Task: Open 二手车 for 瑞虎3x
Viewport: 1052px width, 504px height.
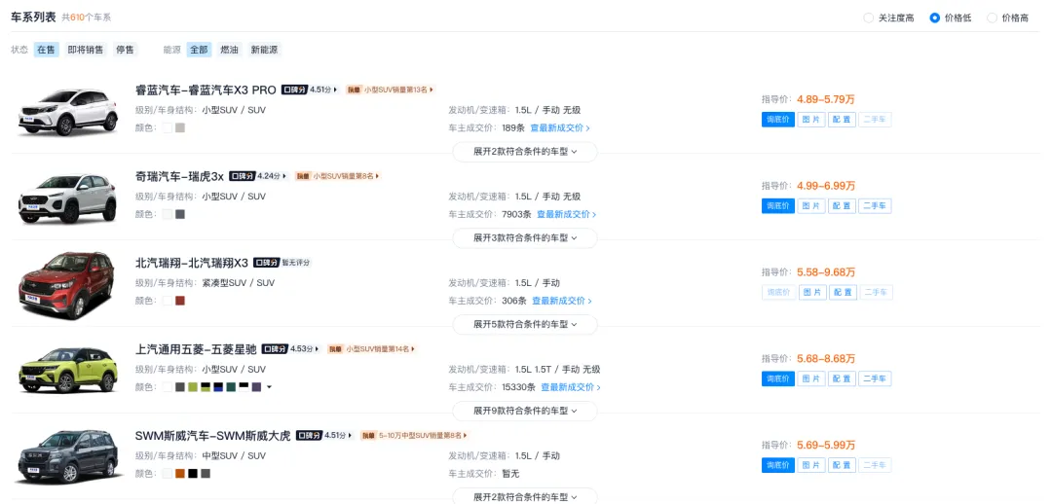Action: (875, 205)
